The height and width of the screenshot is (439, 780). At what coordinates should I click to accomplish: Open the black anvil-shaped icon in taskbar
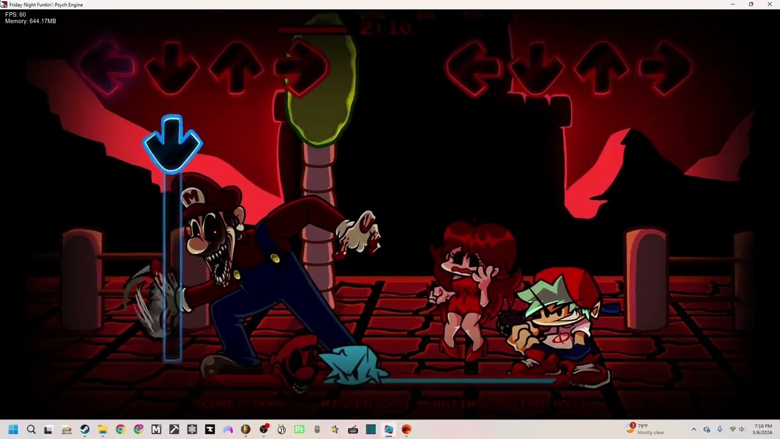210,429
